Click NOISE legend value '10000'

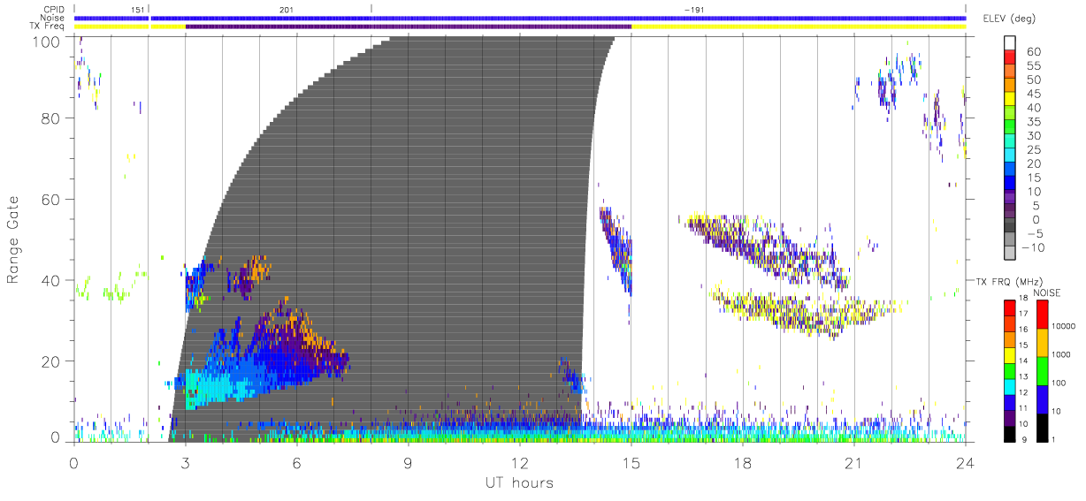click(x=1065, y=328)
